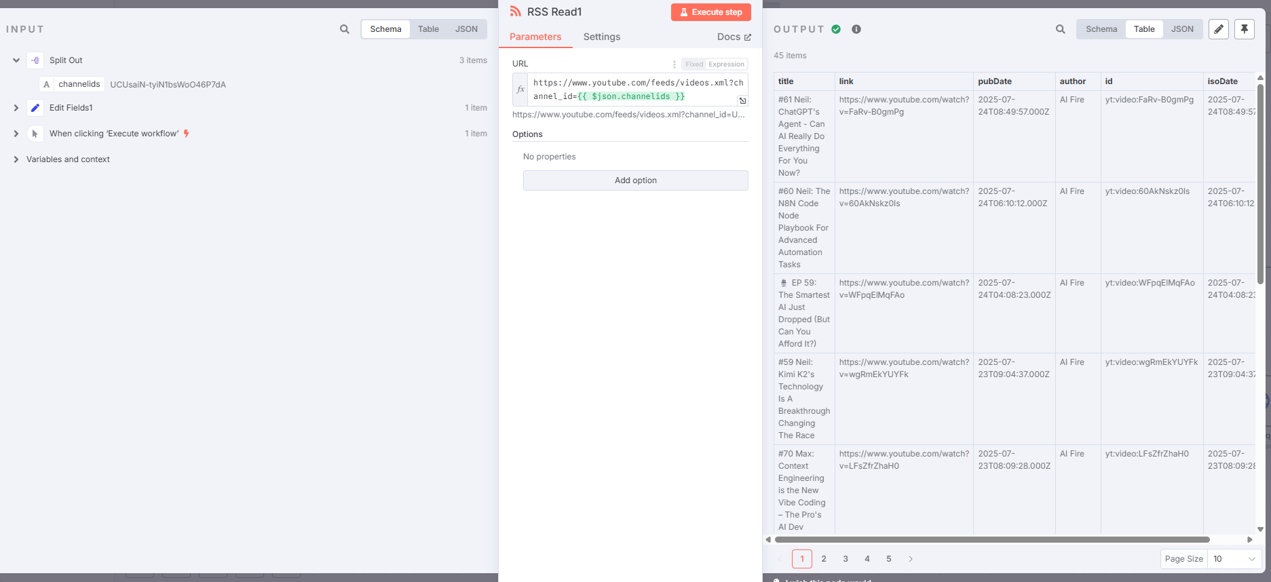Pin the output data with pin icon

pyautogui.click(x=1245, y=29)
